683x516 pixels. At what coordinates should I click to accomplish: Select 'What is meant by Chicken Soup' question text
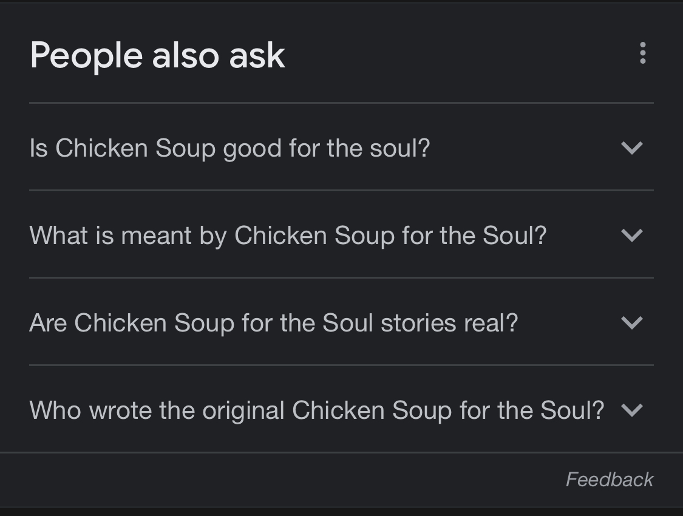[x=288, y=236]
